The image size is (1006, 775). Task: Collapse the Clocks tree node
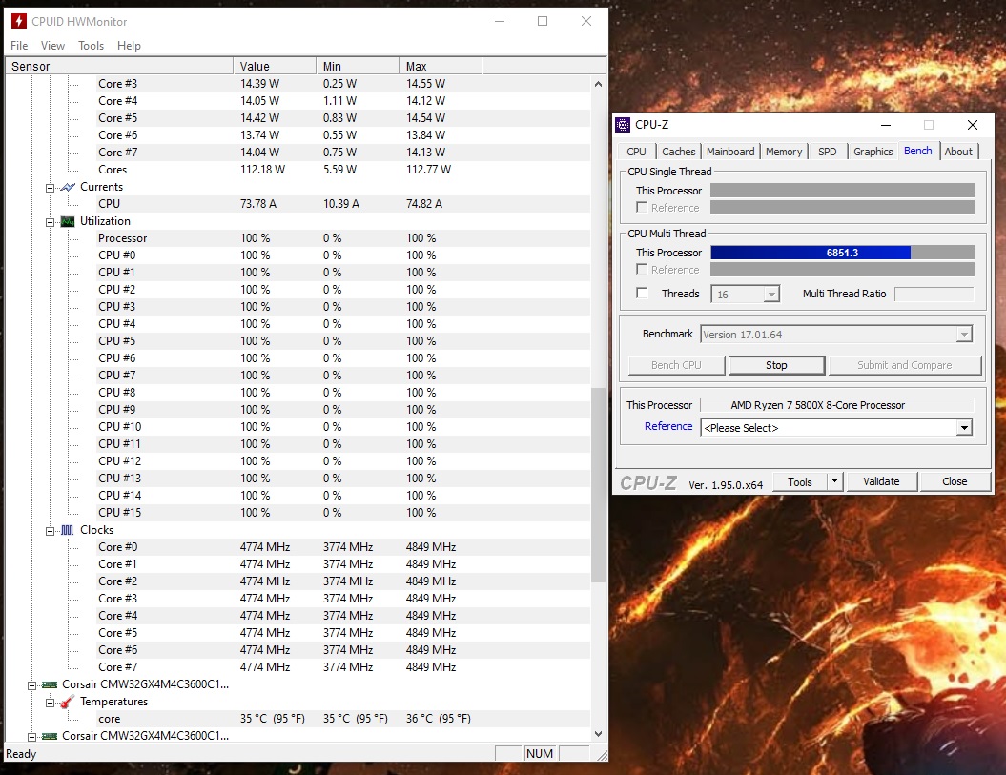[x=50, y=531]
